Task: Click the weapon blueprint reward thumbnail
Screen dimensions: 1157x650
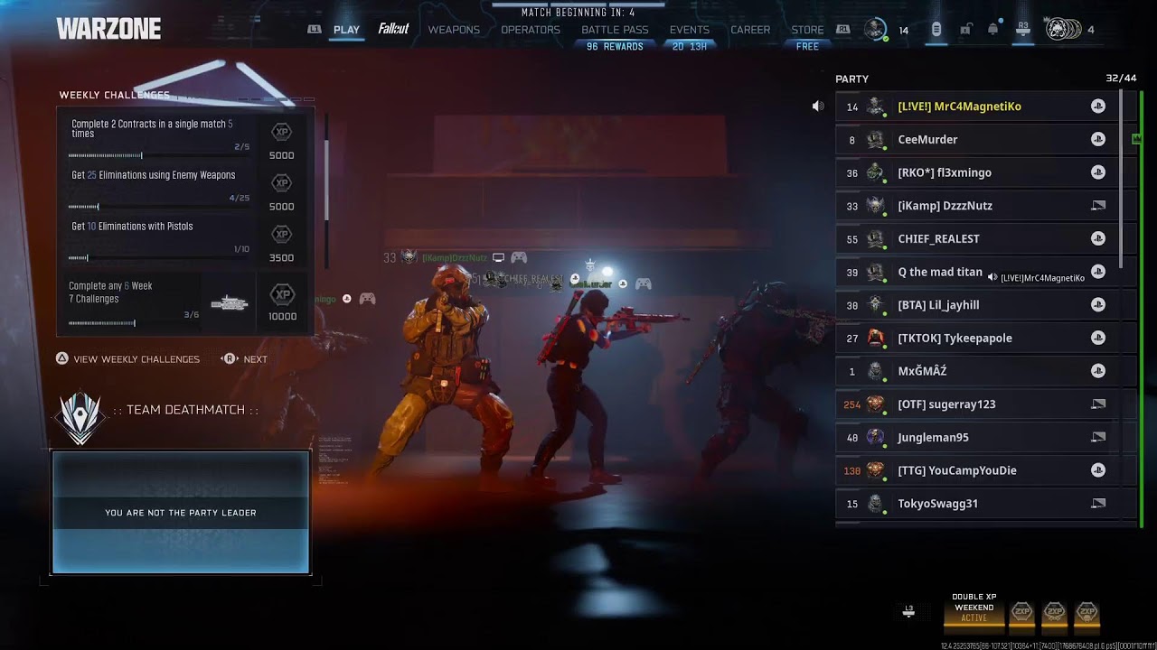Action: pyautogui.click(x=230, y=303)
